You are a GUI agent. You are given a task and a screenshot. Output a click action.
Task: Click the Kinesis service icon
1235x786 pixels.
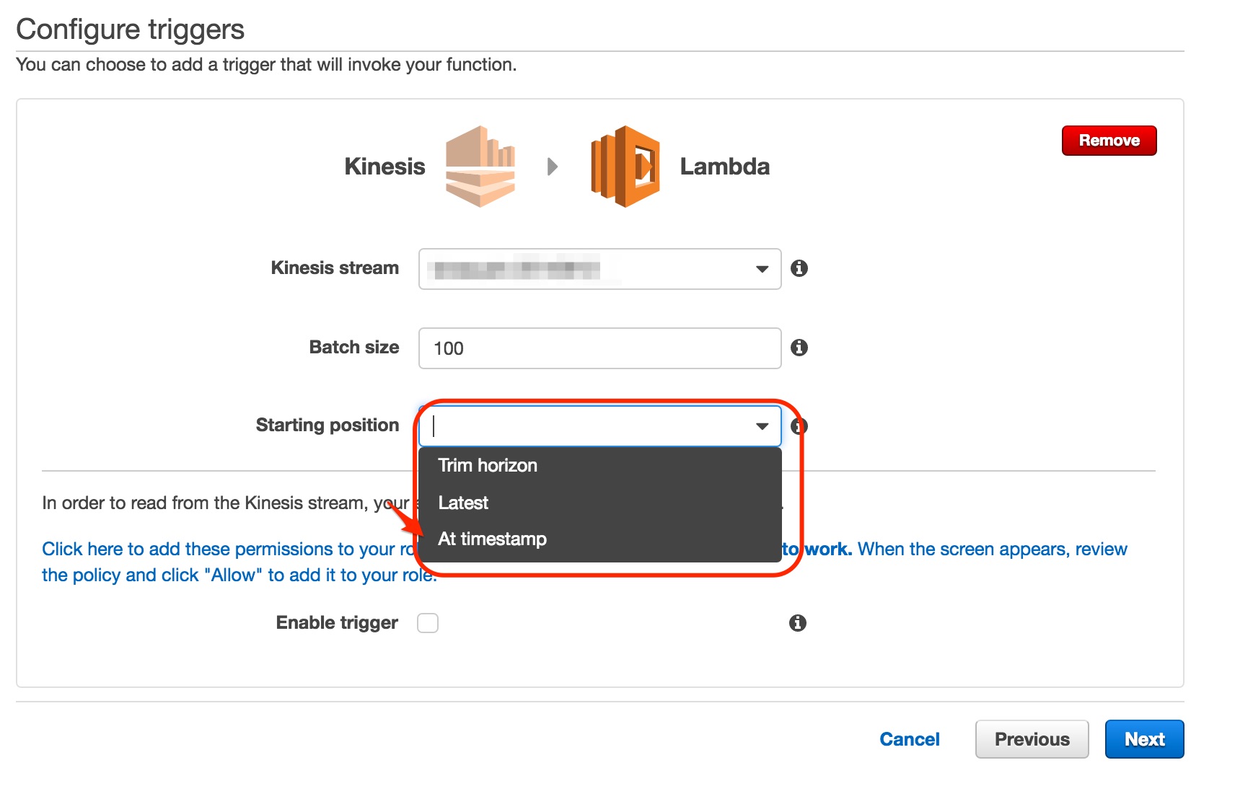(480, 166)
